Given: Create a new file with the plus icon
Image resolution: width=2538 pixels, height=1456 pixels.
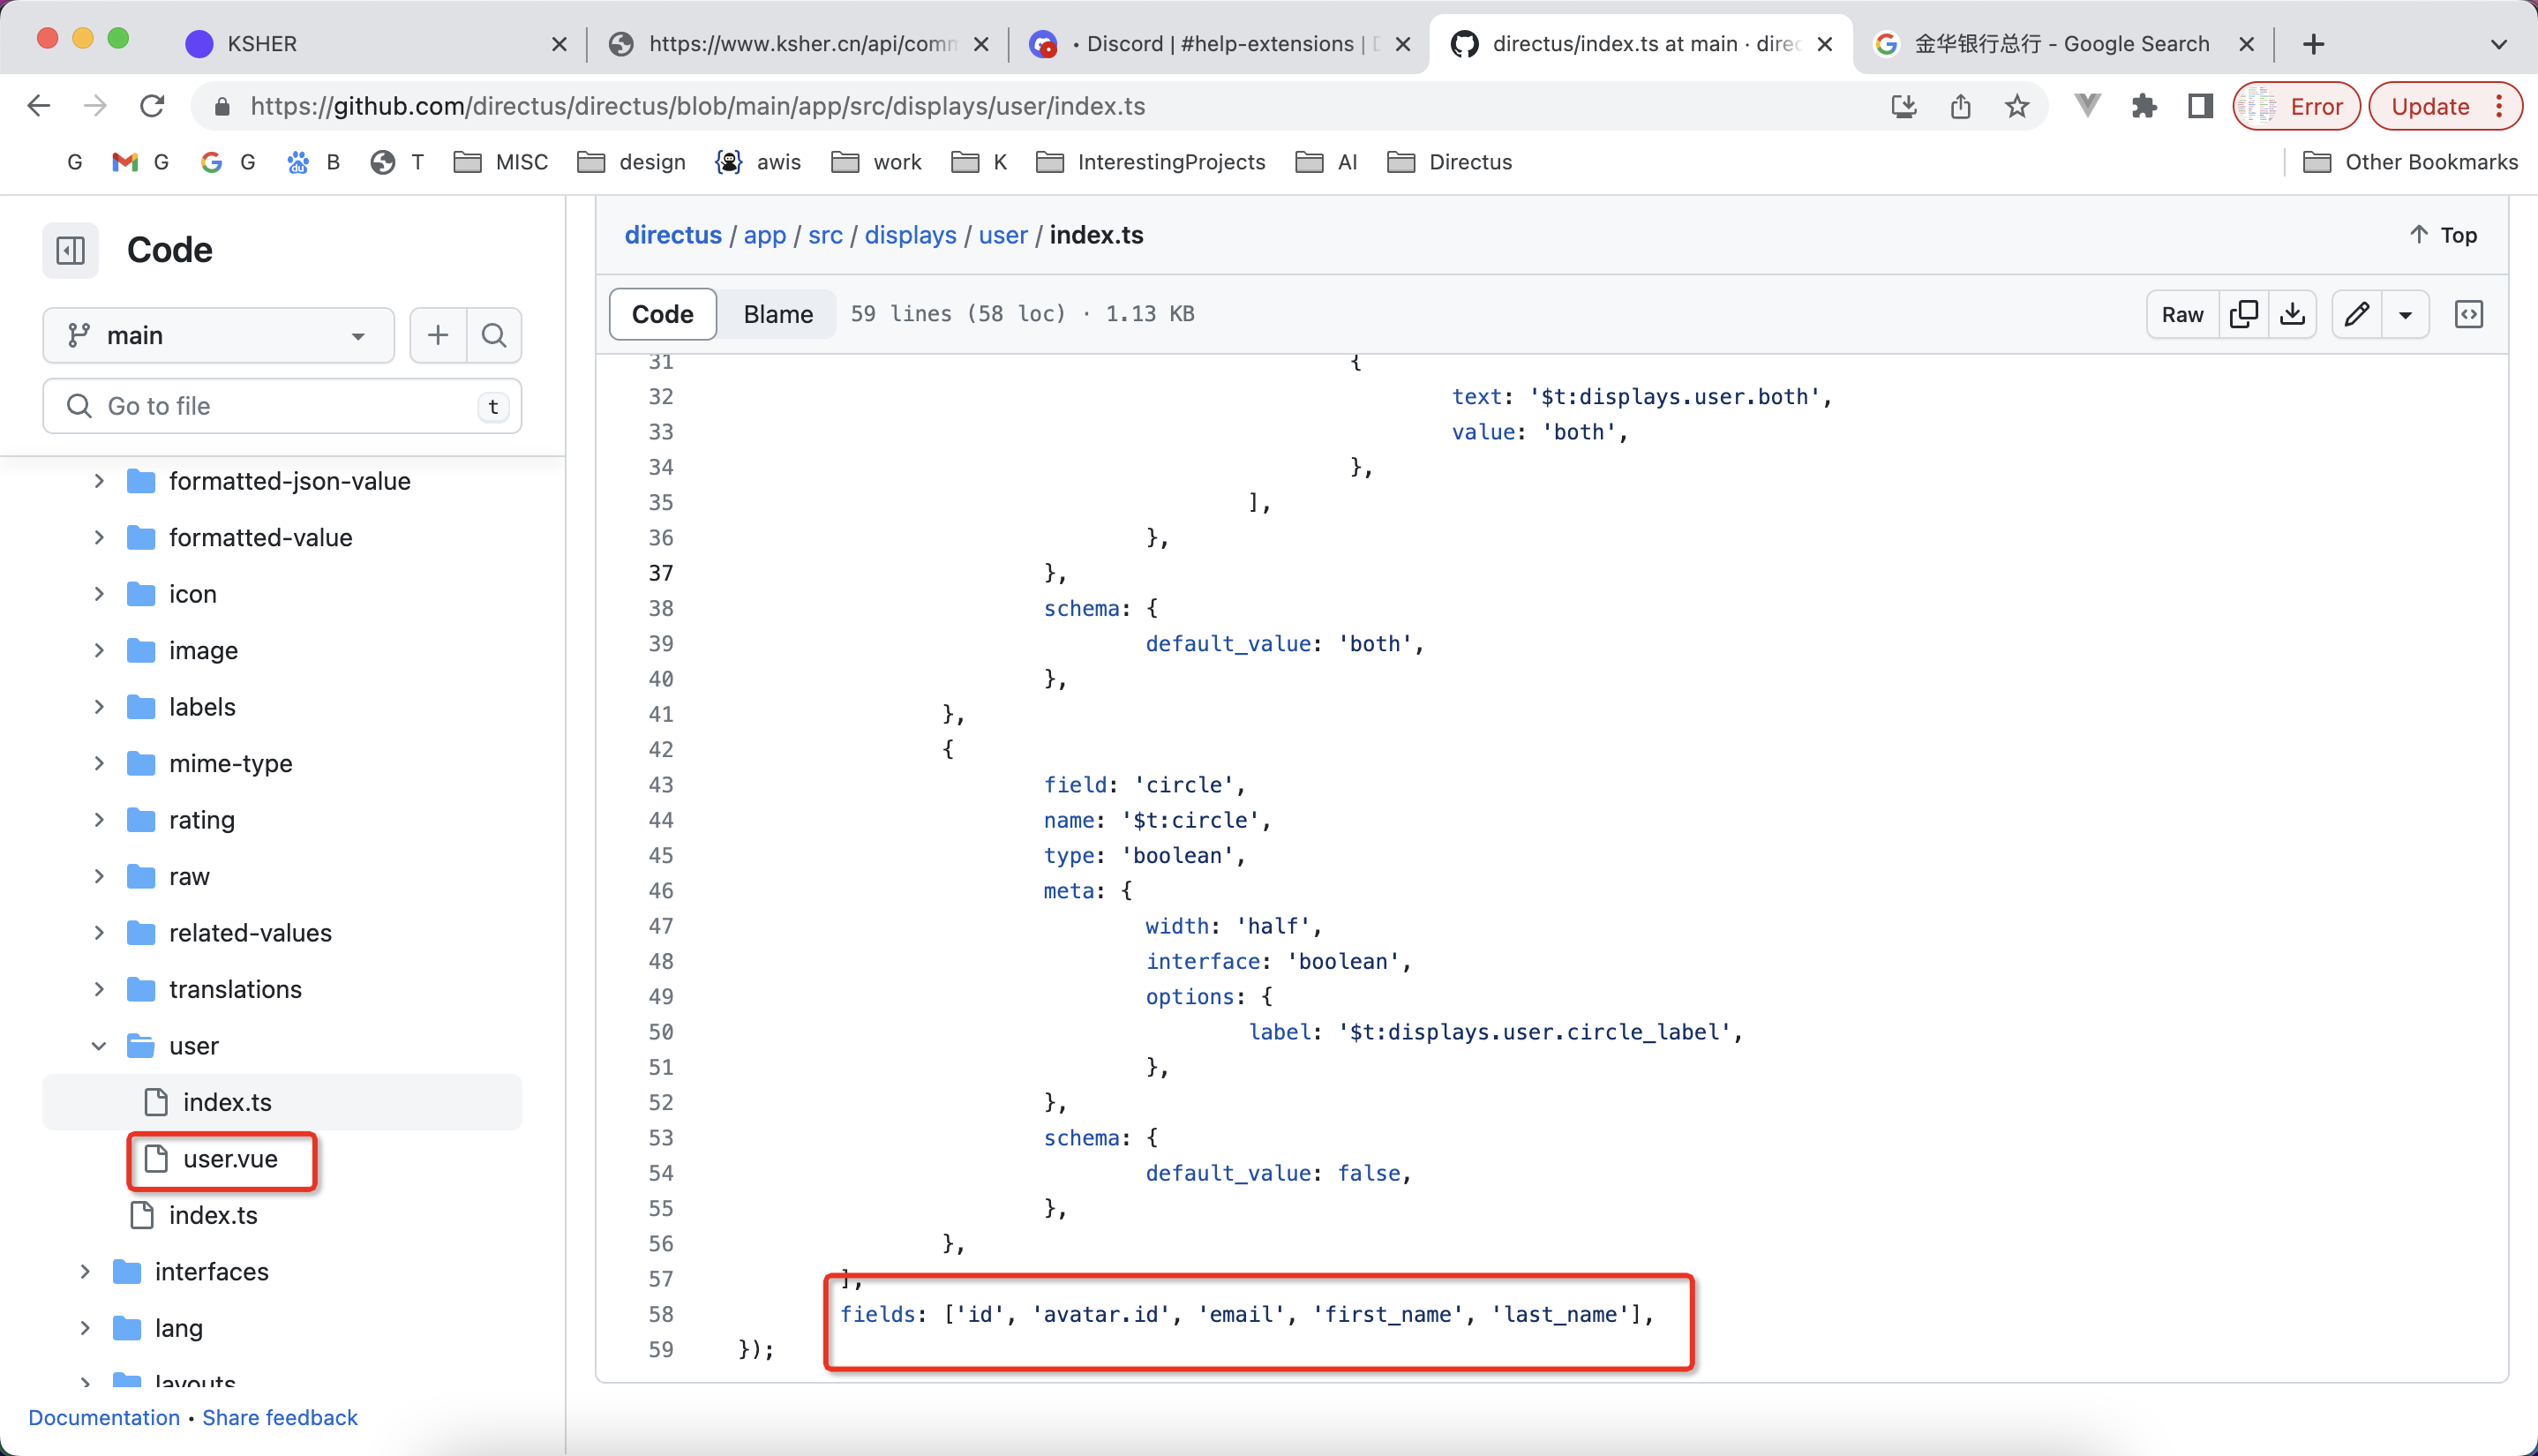Looking at the screenshot, I should click(437, 335).
